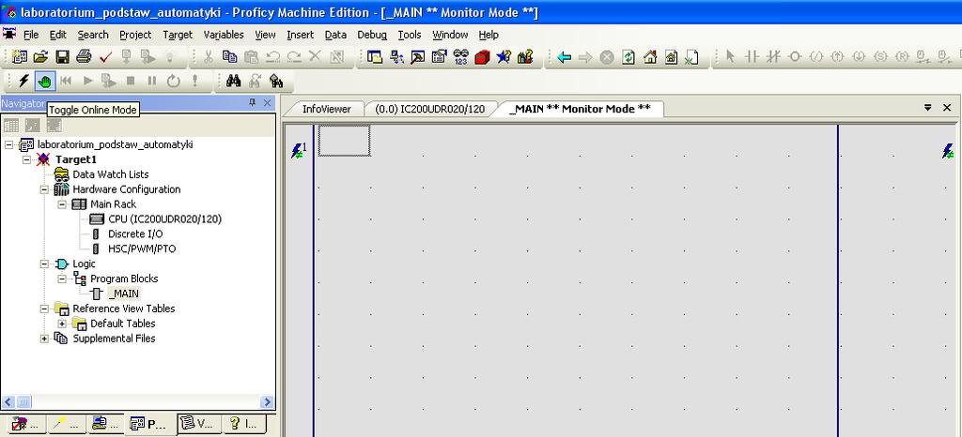Click the Stop square icon in run toolbar
Screen dimensions: 962x437
click(131, 80)
